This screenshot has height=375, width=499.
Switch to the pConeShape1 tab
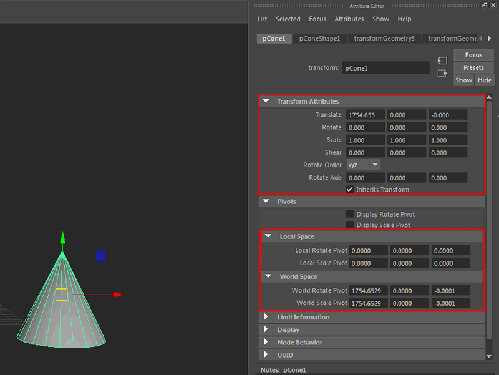[319, 39]
